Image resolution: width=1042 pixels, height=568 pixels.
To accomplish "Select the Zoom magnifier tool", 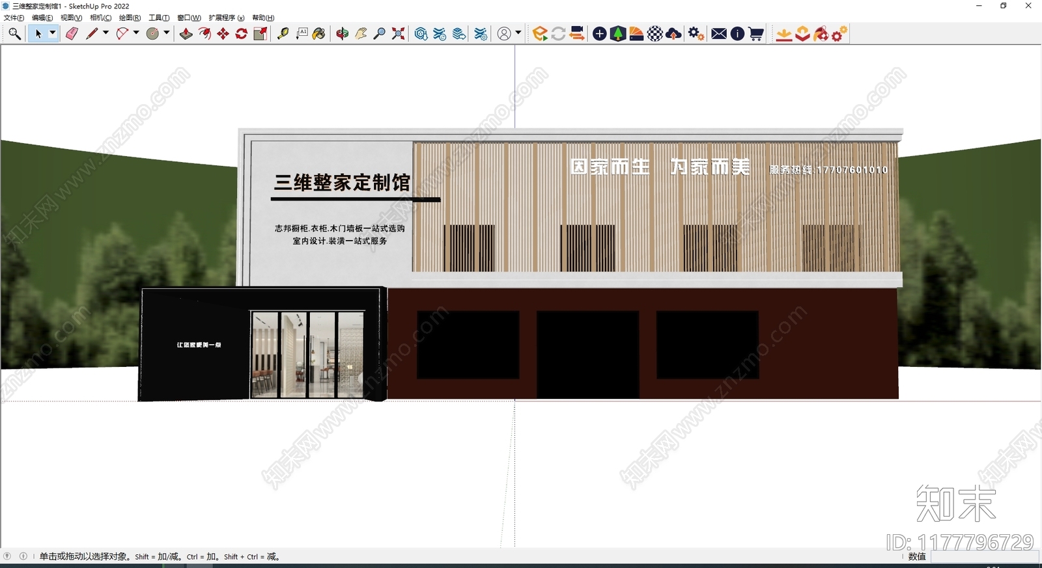I will (379, 34).
